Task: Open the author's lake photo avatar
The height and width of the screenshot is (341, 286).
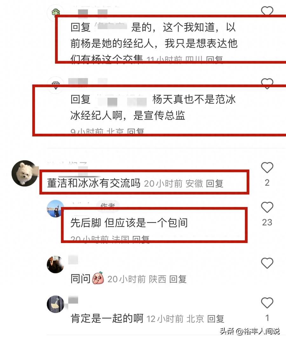Action: coord(56,209)
